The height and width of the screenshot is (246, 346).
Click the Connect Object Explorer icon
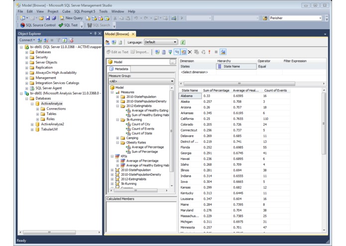tap(39, 40)
